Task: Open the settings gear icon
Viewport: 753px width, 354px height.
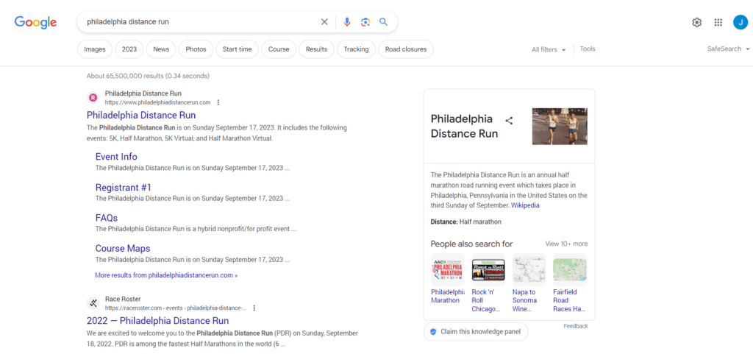Action: click(x=697, y=22)
